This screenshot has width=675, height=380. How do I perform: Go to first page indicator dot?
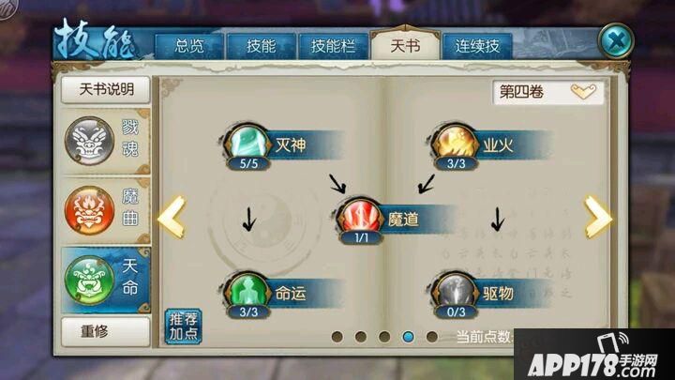tap(337, 337)
